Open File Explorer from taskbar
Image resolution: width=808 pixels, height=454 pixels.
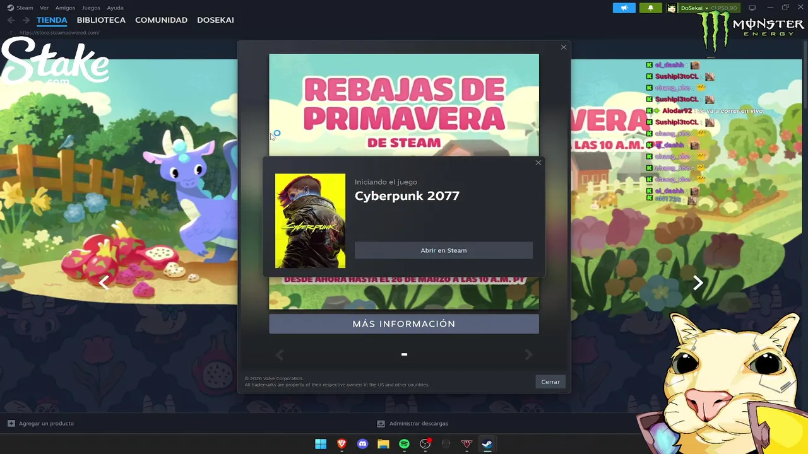pyautogui.click(x=383, y=444)
